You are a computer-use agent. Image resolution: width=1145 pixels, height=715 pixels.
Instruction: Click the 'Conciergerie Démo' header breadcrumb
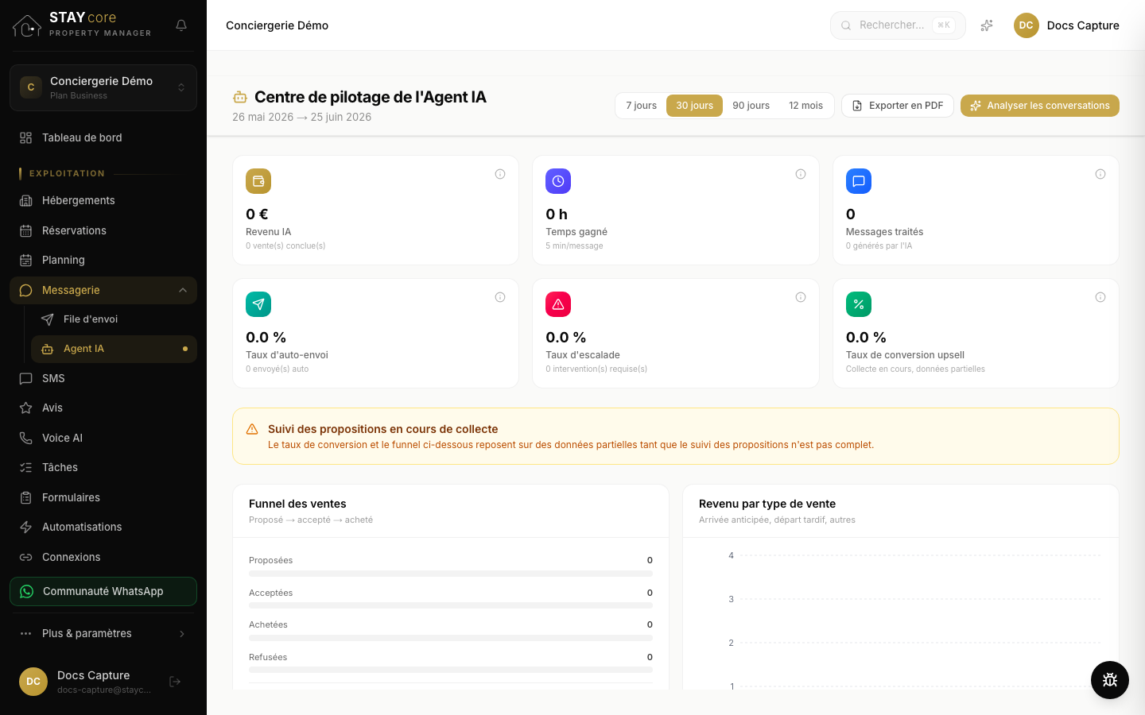pos(277,25)
